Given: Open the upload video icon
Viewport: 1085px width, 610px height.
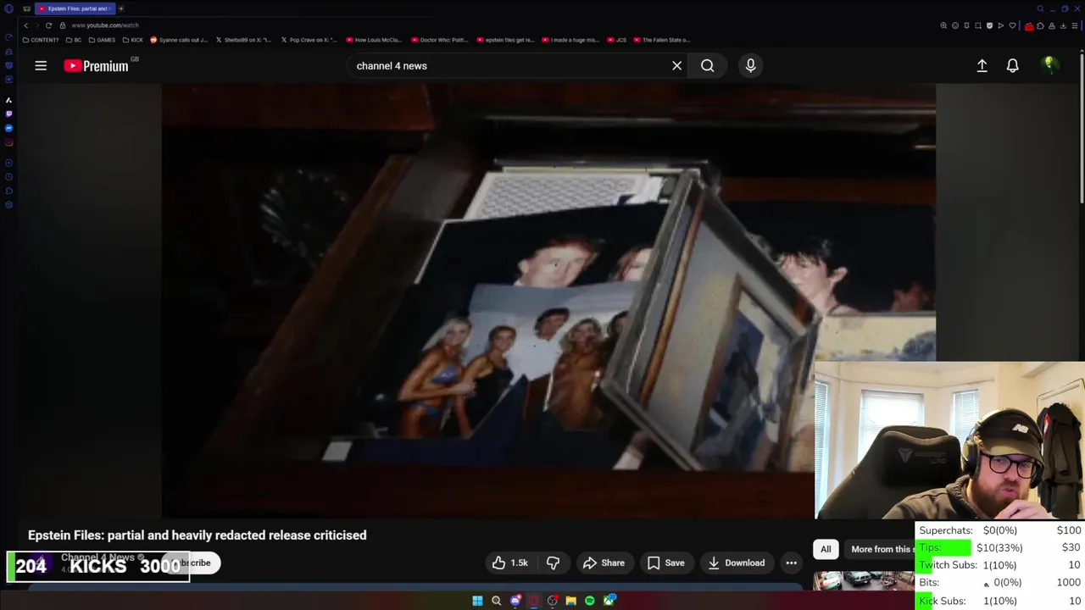Looking at the screenshot, I should click(982, 65).
